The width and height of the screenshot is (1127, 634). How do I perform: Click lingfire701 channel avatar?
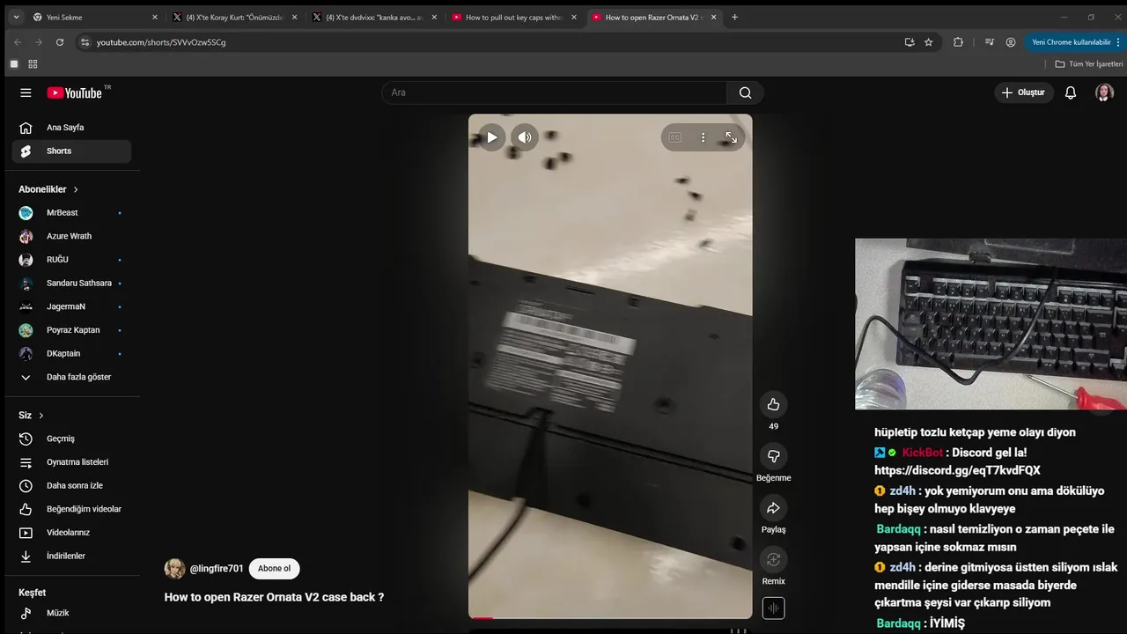point(174,569)
